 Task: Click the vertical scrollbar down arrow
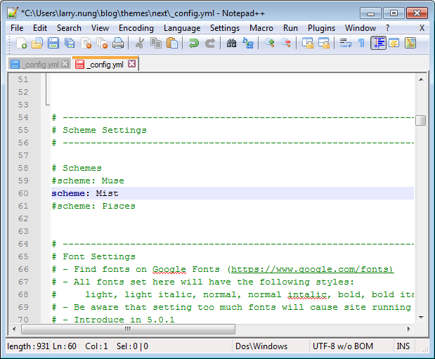tap(421, 317)
